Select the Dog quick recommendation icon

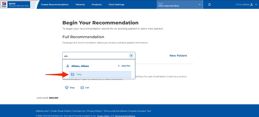[x=67, y=87]
